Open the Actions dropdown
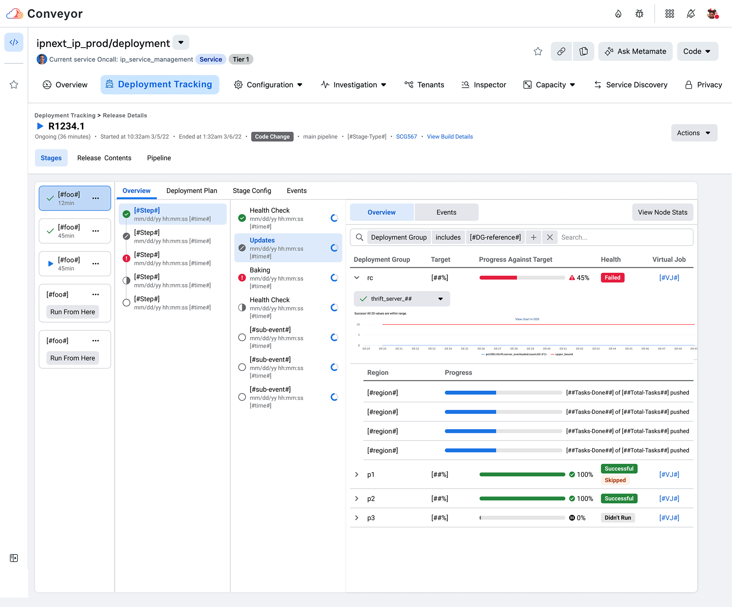The width and height of the screenshot is (732, 607). click(x=694, y=133)
